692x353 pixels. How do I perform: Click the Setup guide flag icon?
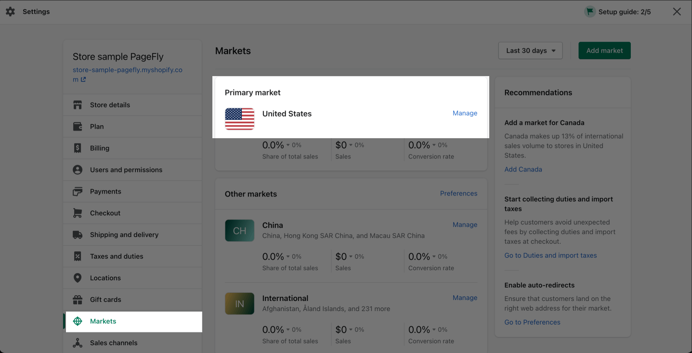(590, 12)
